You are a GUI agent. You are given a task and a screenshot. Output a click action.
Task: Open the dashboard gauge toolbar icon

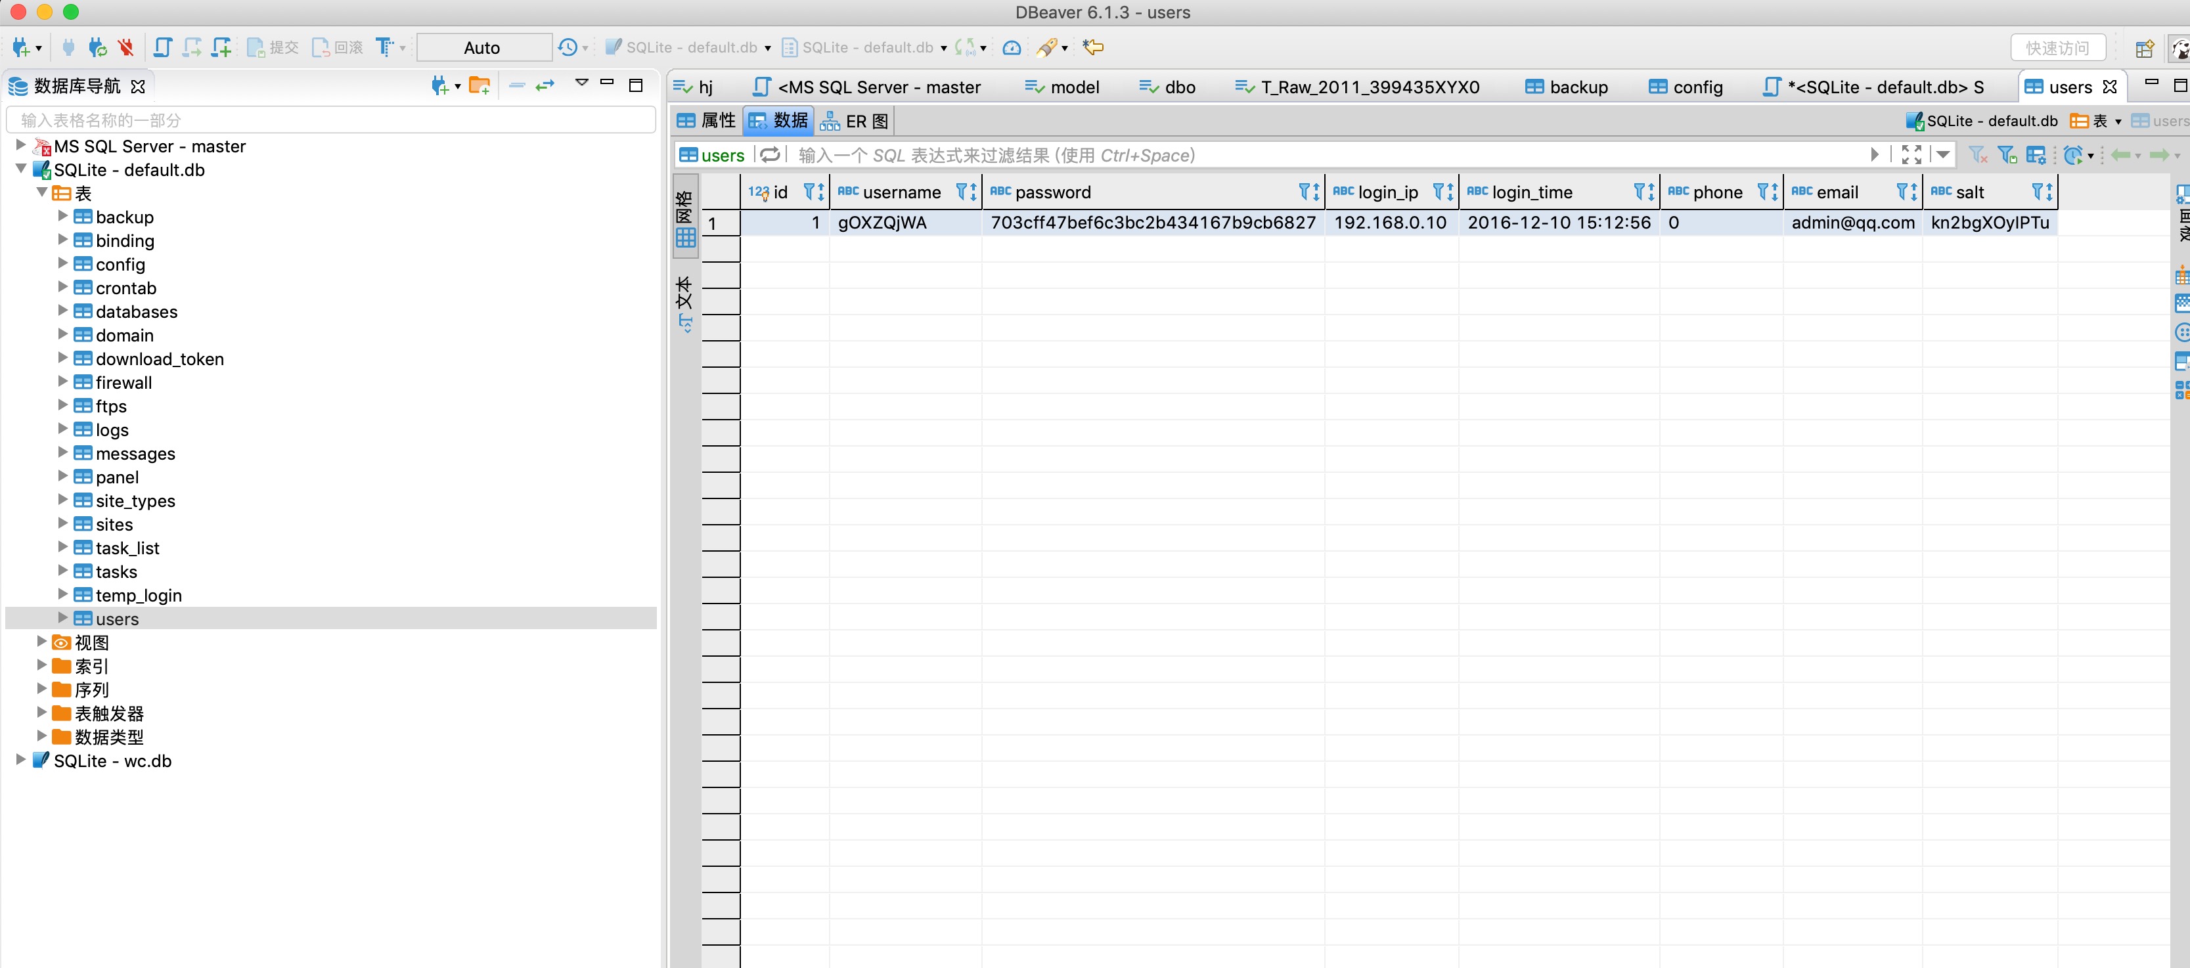pyautogui.click(x=1011, y=47)
